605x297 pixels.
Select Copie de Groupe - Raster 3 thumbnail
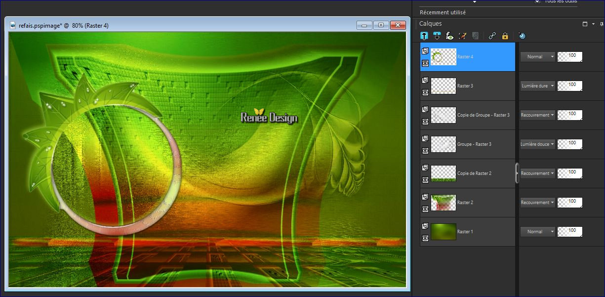[443, 115]
